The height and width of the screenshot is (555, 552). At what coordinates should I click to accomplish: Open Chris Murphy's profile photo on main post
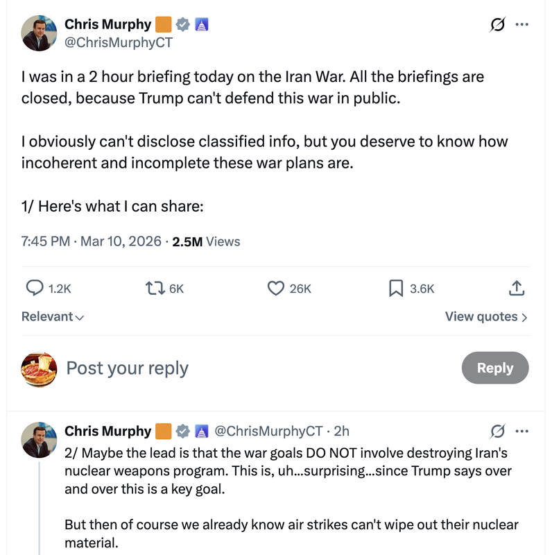click(x=39, y=33)
